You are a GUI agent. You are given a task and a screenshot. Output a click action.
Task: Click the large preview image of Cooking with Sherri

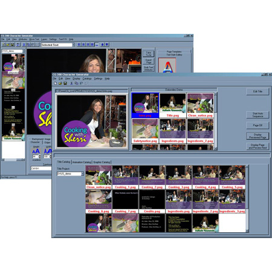(92, 121)
